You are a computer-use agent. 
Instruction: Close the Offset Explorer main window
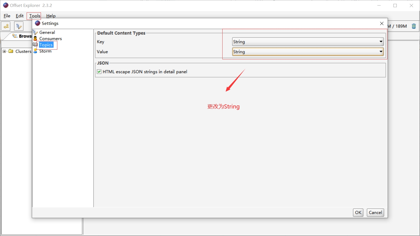[411, 6]
